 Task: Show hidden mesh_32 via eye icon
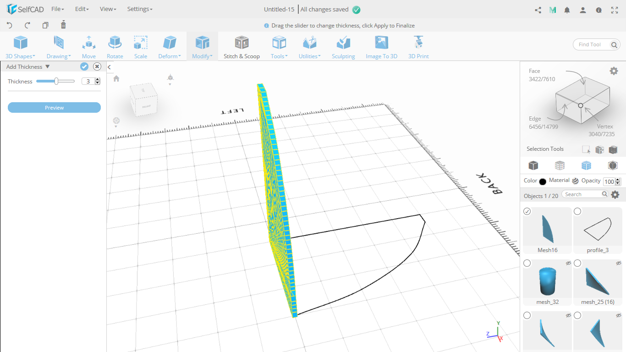(568, 263)
